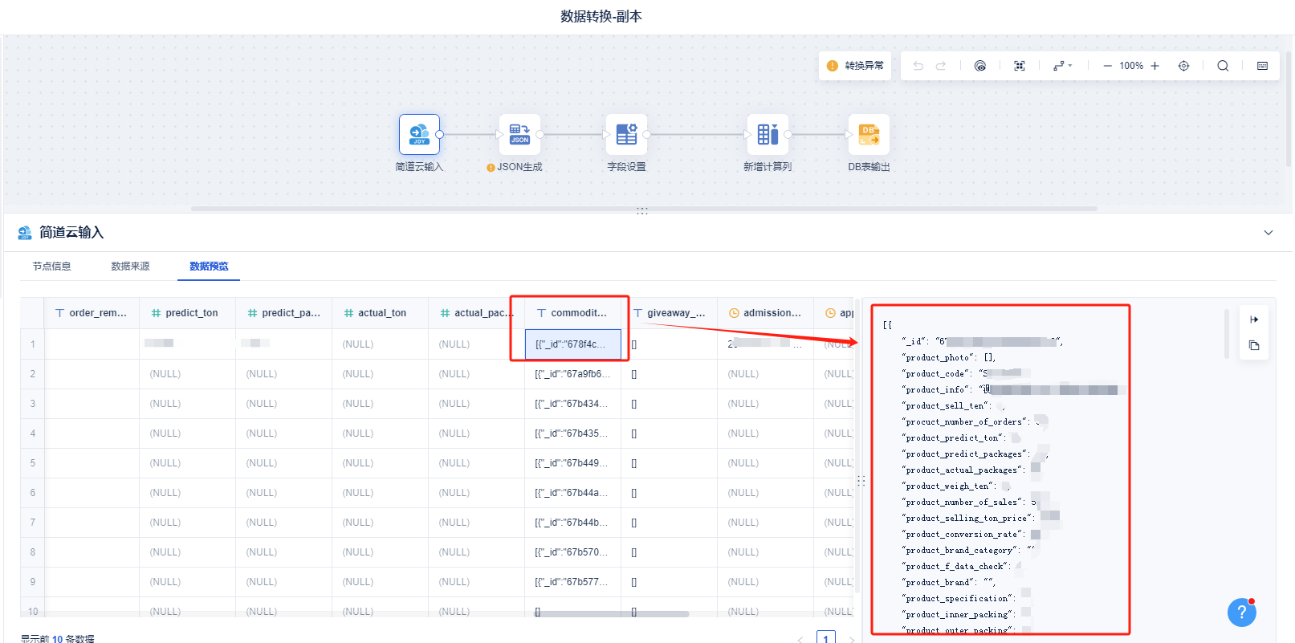Click the canvas horizontal scrollbar

click(644, 209)
